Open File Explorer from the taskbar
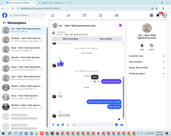This screenshot has width=171, height=136. click(37, 133)
